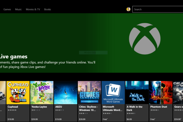
Task: Click Microsoft Ultimate Word title text
Action: click(112, 108)
